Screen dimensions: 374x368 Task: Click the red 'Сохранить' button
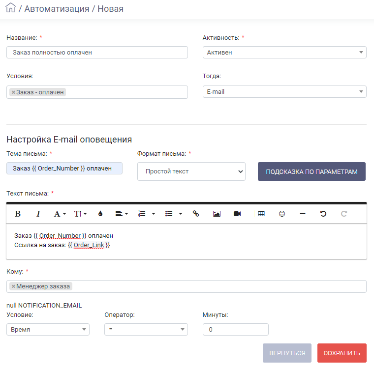pyautogui.click(x=342, y=353)
